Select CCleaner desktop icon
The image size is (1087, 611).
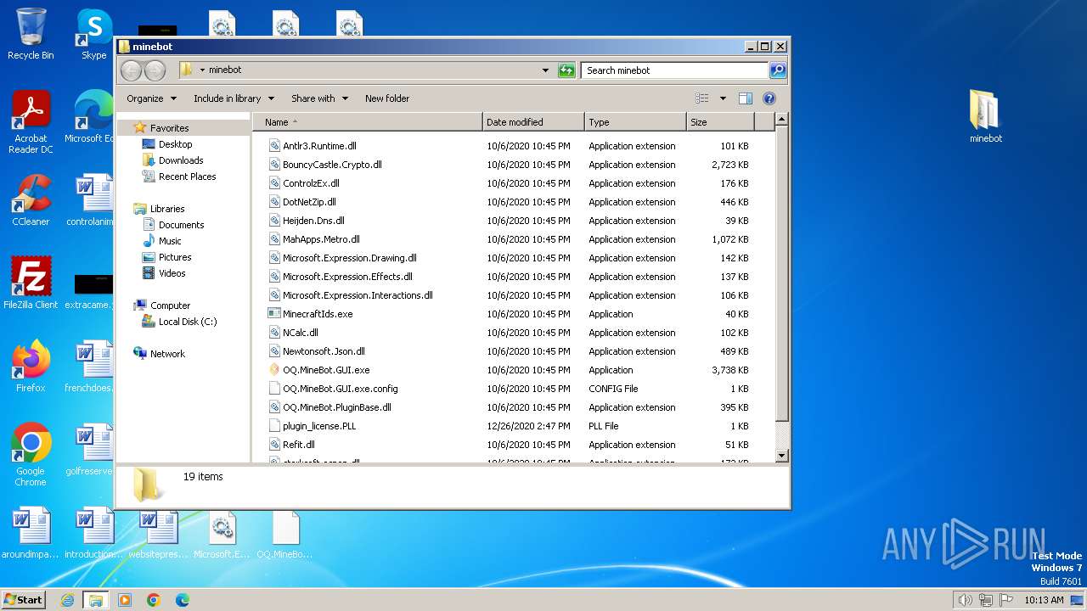coord(31,200)
